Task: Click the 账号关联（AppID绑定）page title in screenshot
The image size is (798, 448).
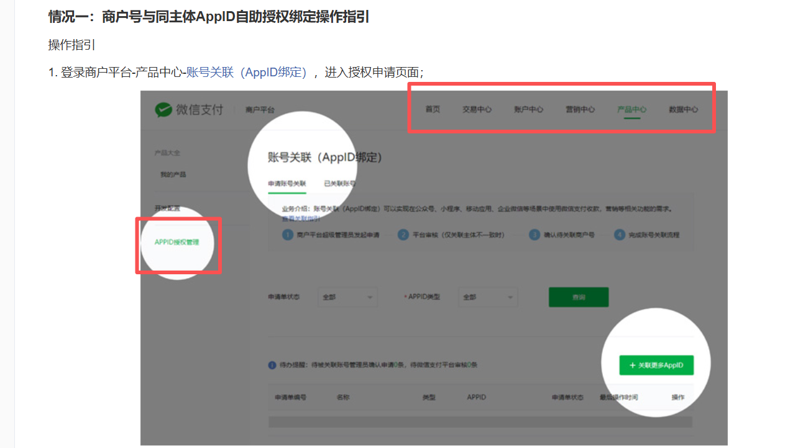Action: pyautogui.click(x=325, y=158)
